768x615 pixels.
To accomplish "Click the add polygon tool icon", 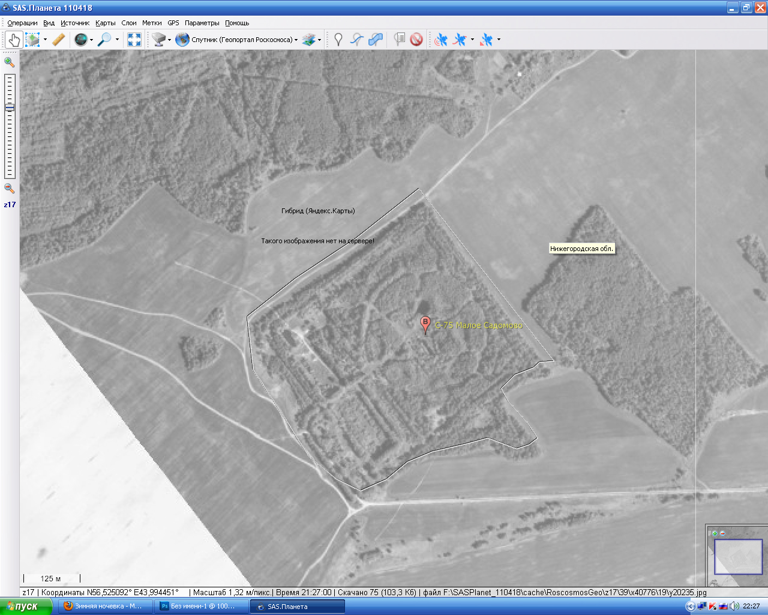I will tap(376, 40).
